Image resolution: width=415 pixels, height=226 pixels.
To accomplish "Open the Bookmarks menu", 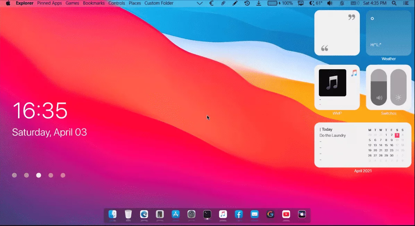I will click(94, 3).
